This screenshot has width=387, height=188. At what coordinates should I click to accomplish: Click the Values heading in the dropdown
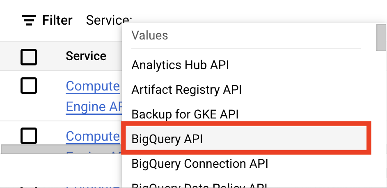(x=149, y=35)
